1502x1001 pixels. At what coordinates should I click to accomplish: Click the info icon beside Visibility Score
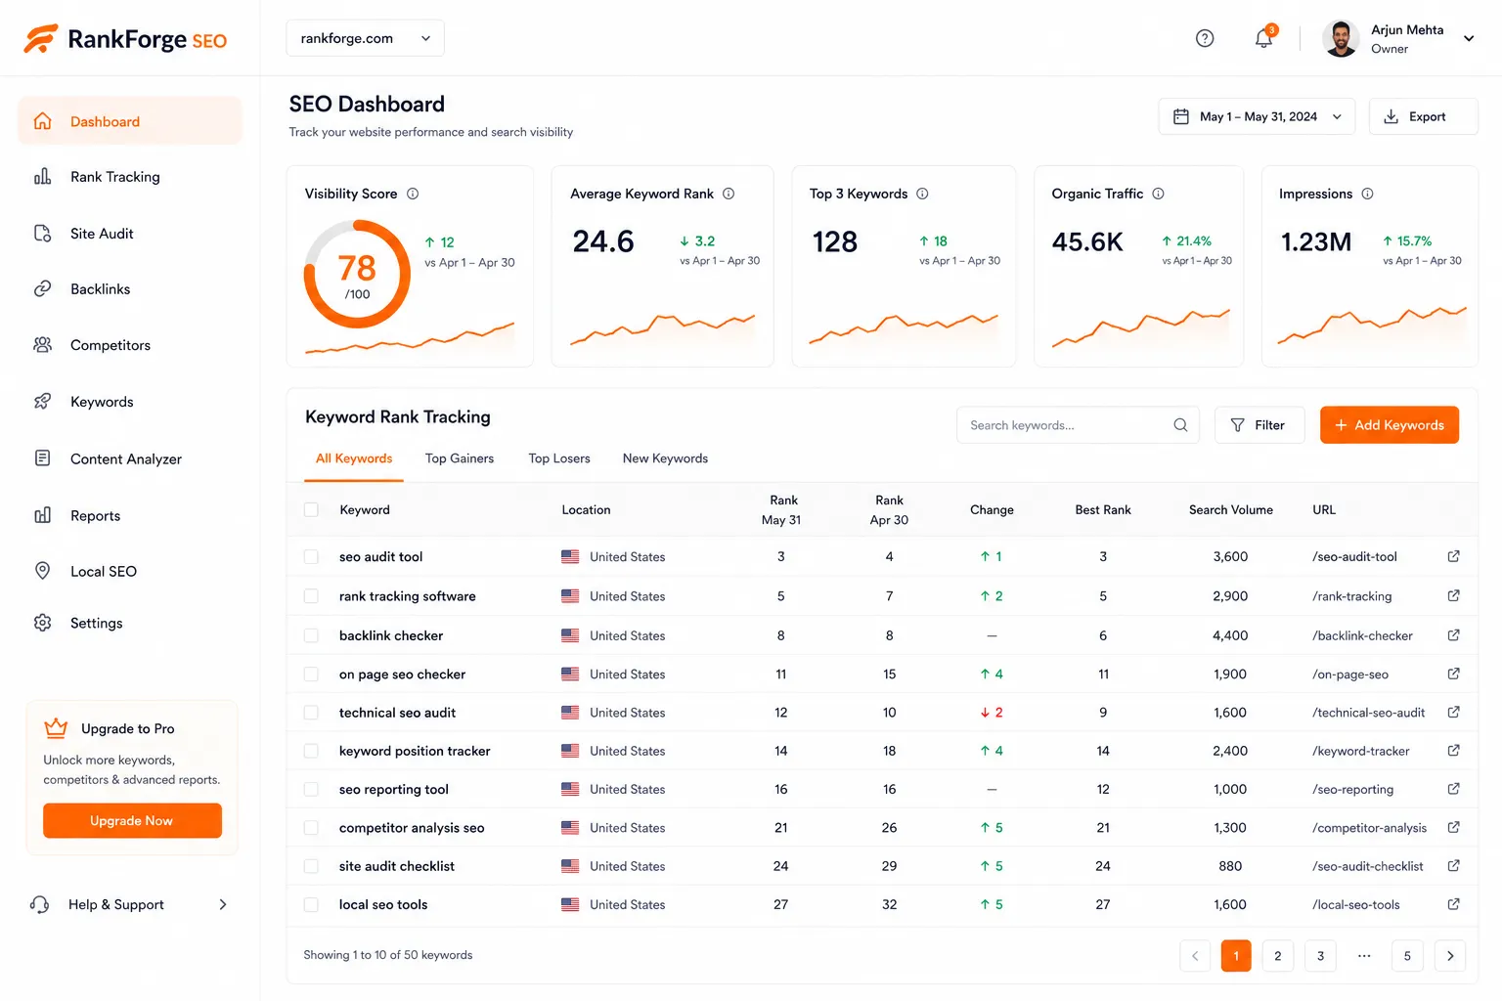tap(413, 194)
